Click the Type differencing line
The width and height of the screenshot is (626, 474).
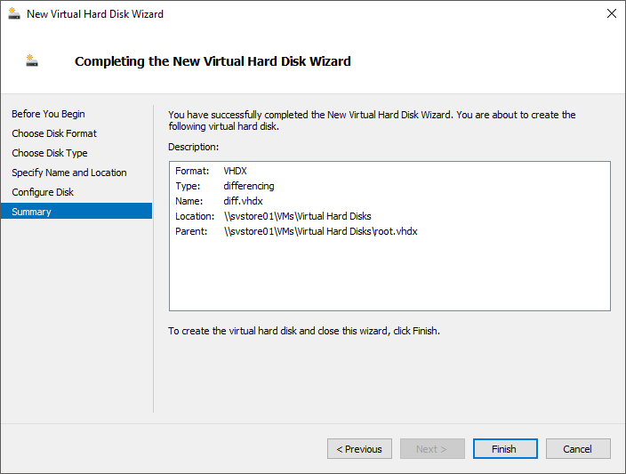point(225,186)
